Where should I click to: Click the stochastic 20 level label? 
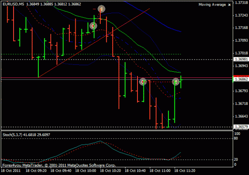pos(236,160)
